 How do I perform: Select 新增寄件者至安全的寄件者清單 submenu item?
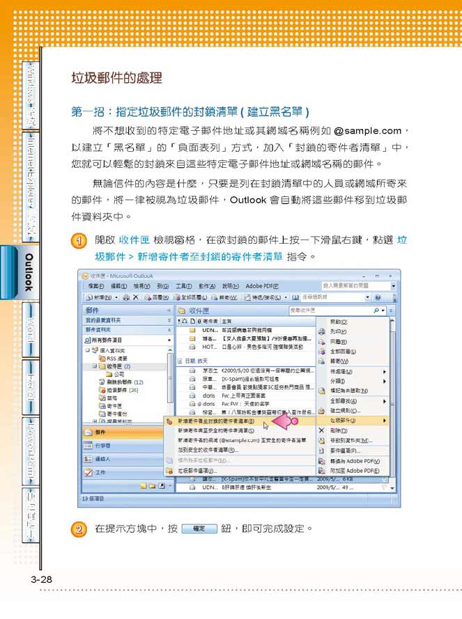coord(240,431)
